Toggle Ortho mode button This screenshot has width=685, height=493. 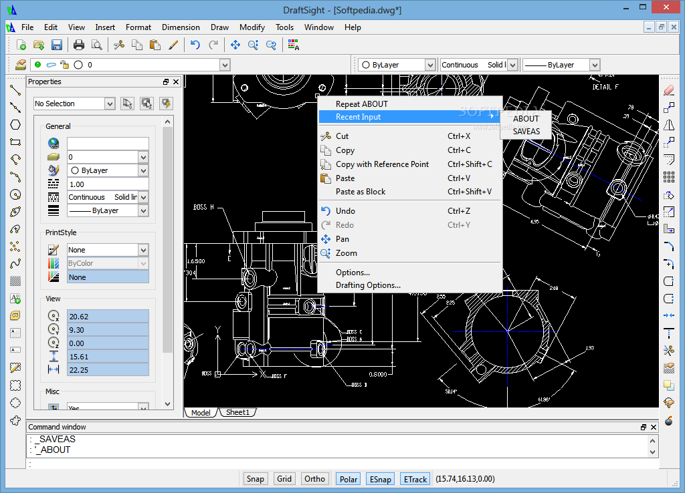(x=314, y=479)
